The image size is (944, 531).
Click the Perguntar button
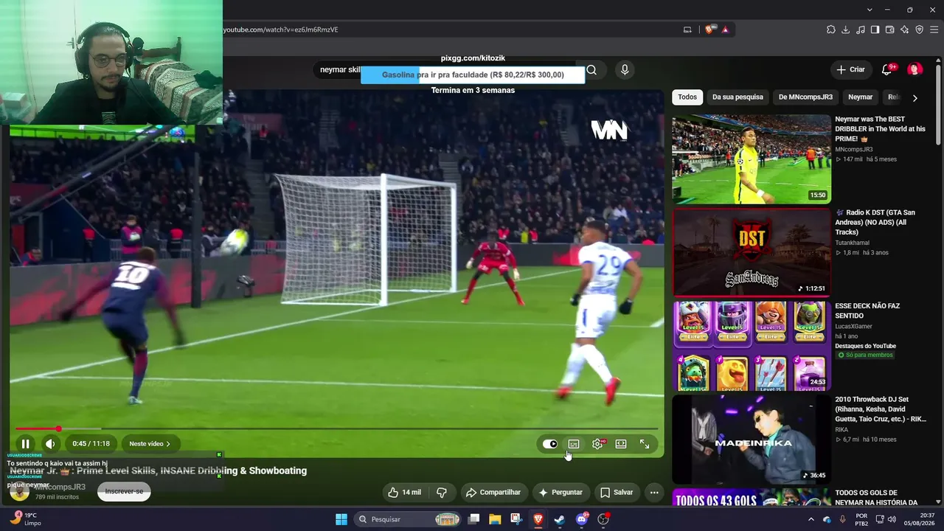coord(560,493)
